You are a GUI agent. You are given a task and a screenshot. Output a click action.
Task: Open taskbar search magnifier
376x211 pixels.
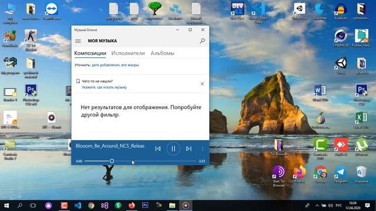(x=20, y=206)
